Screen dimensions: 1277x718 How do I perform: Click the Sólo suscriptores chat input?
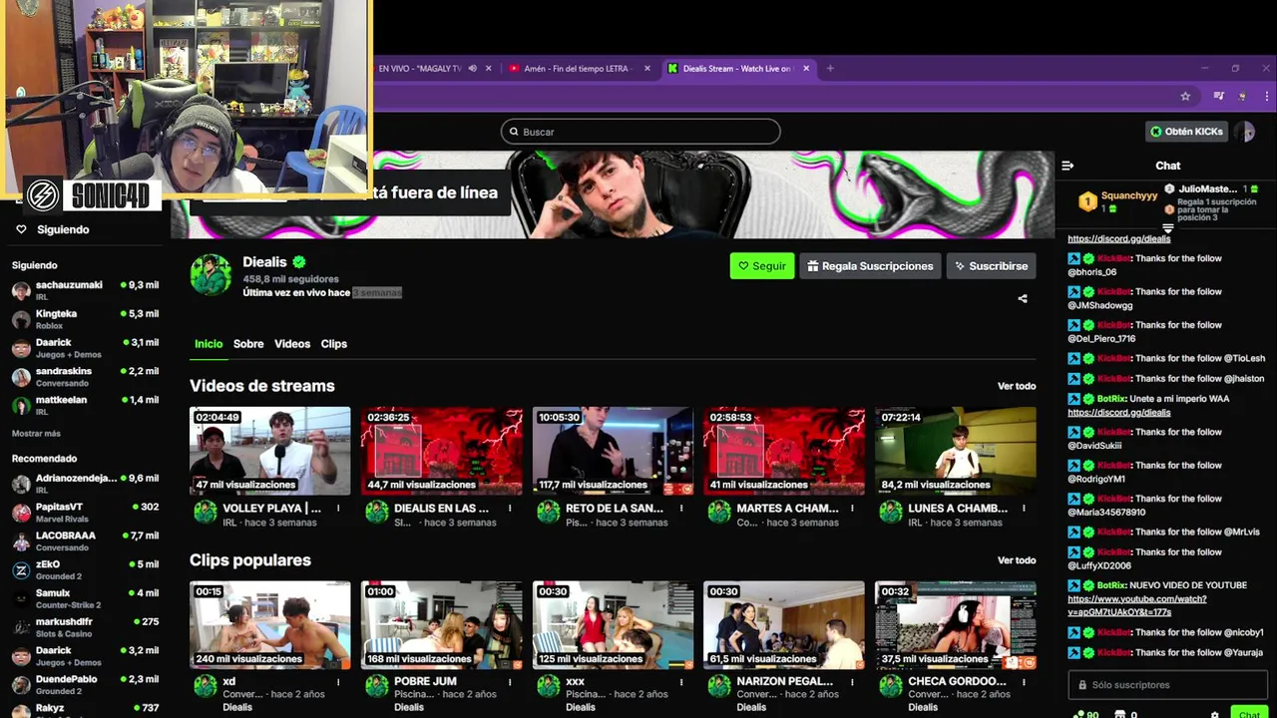pos(1167,685)
